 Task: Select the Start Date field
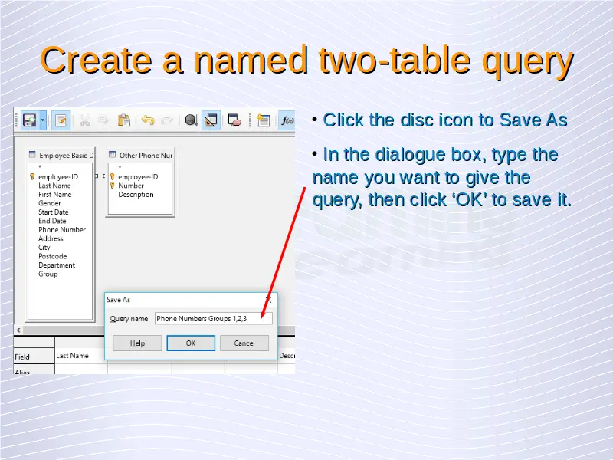tap(53, 212)
